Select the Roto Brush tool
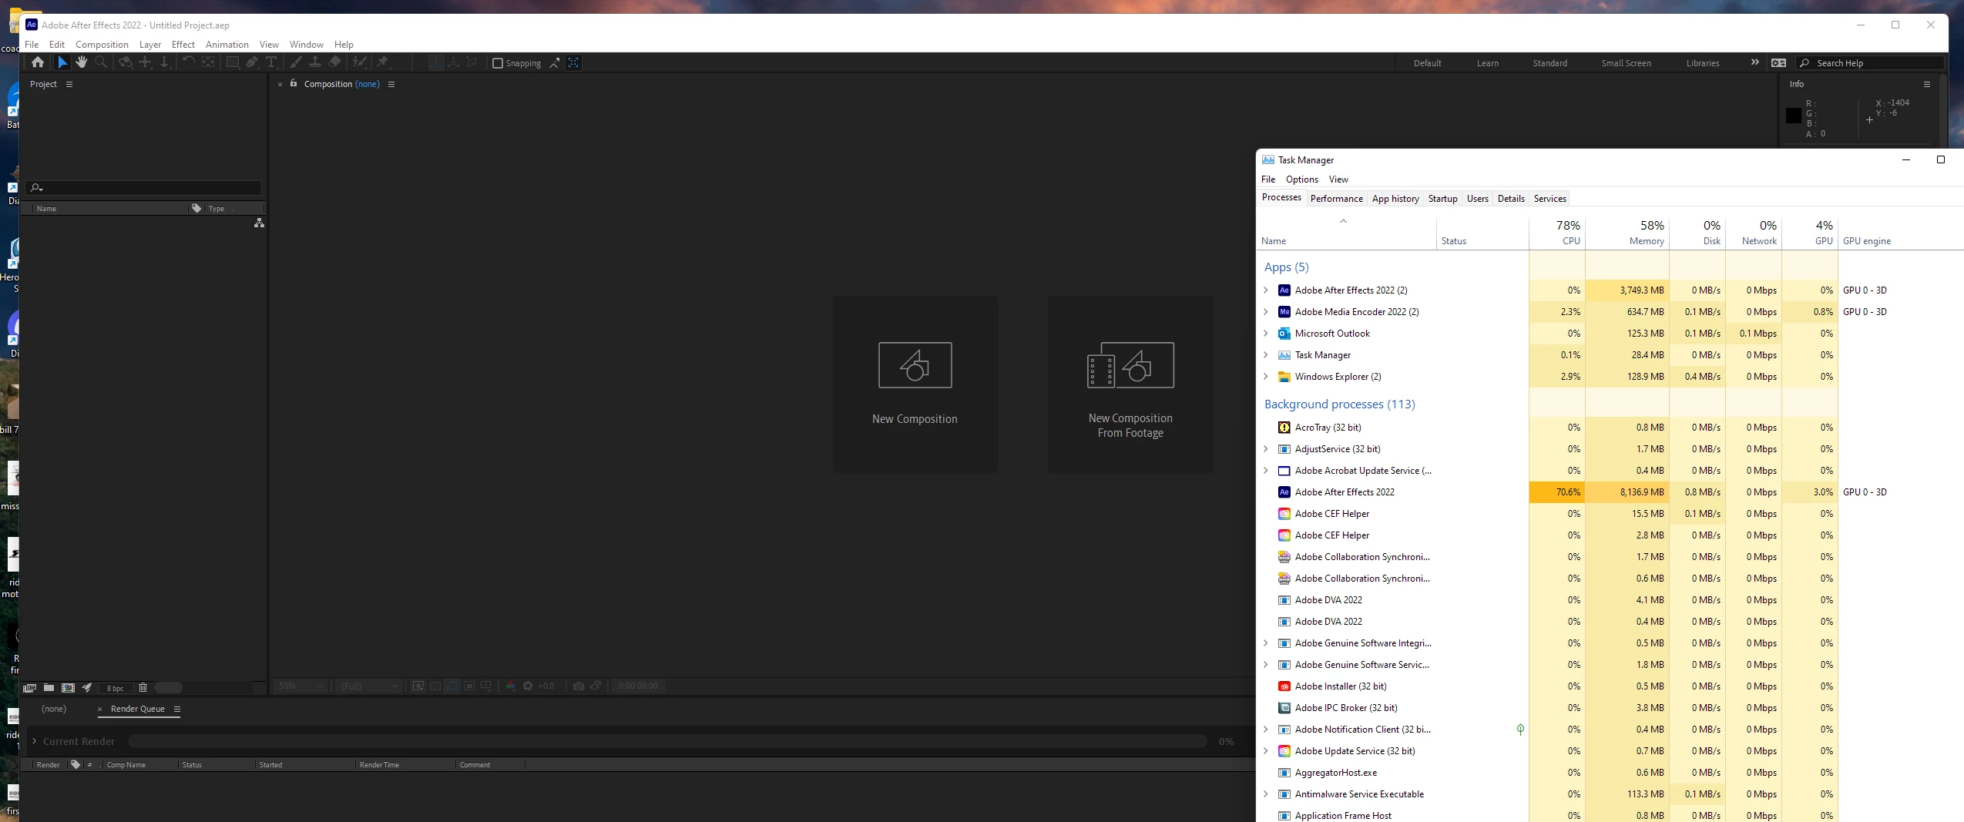The image size is (1964, 822). (359, 62)
